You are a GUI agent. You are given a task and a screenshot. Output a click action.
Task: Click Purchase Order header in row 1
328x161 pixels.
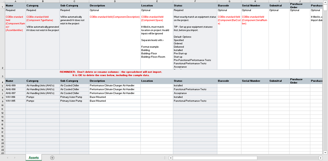[x=300, y=6]
